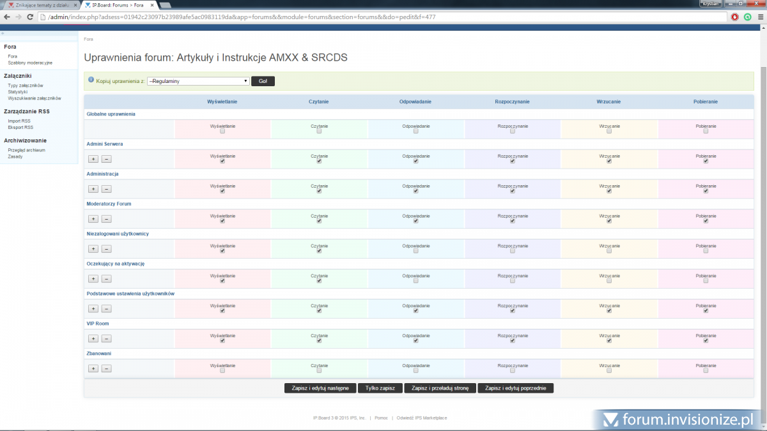This screenshot has height=431, width=767.
Task: Click the plus button for Admini Serwera
Action: pyautogui.click(x=93, y=159)
